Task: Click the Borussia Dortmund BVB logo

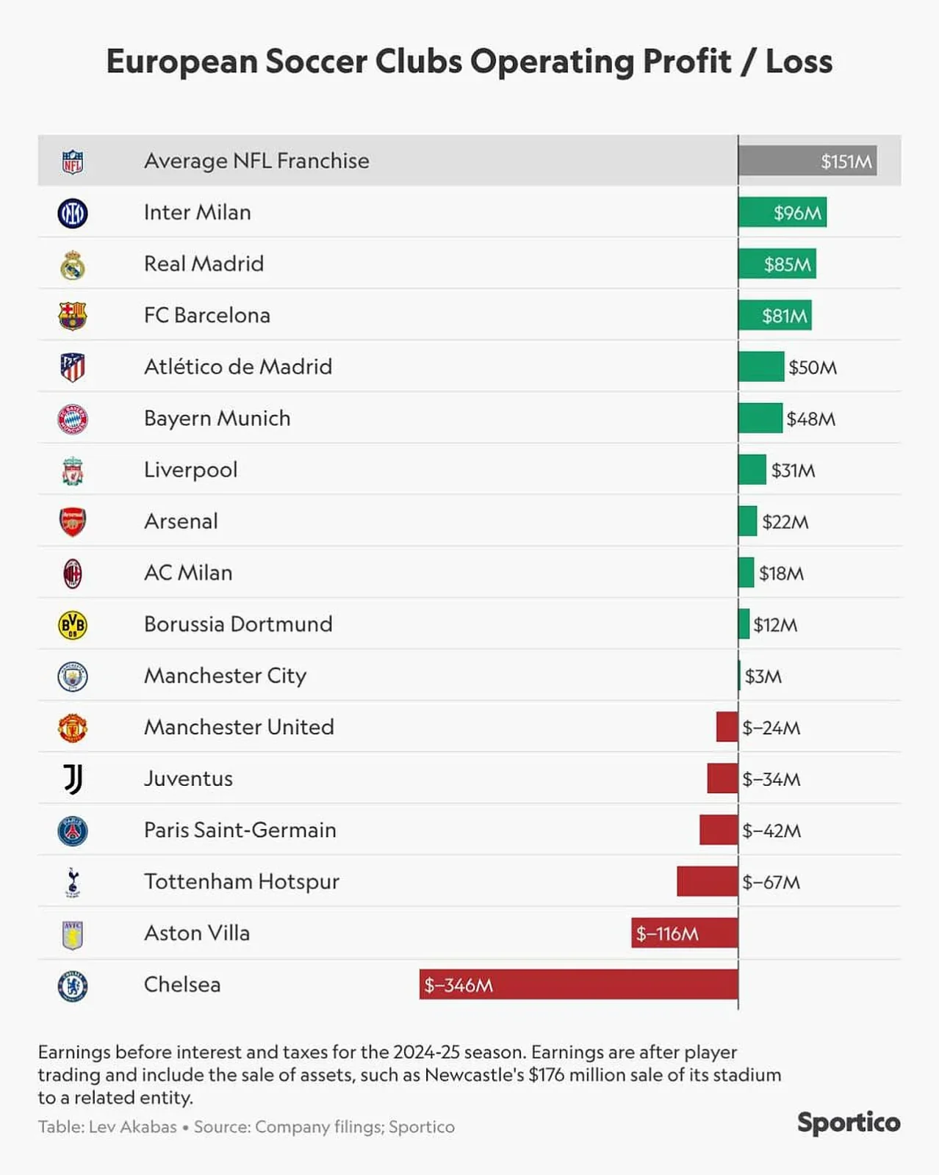Action: [73, 625]
